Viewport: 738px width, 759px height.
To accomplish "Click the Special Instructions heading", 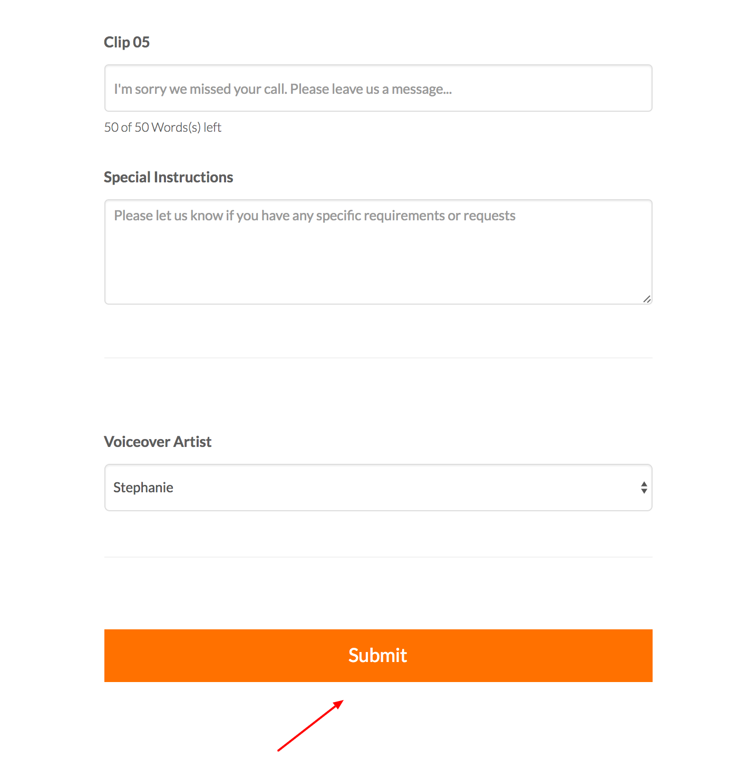I will click(x=168, y=177).
